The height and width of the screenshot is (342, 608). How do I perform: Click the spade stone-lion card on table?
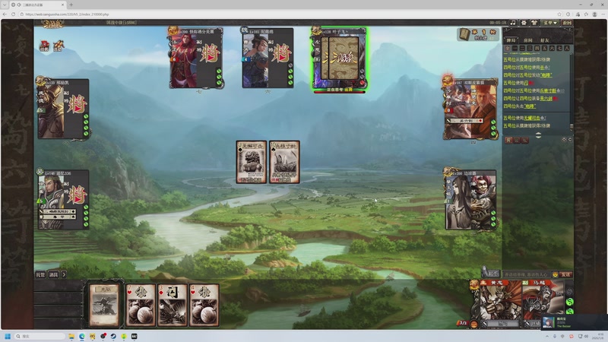pos(252,162)
